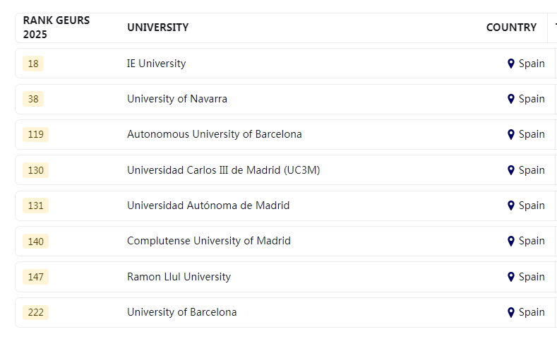Select Universidad Carlos III de Madrid (UC3M)

[x=224, y=170]
